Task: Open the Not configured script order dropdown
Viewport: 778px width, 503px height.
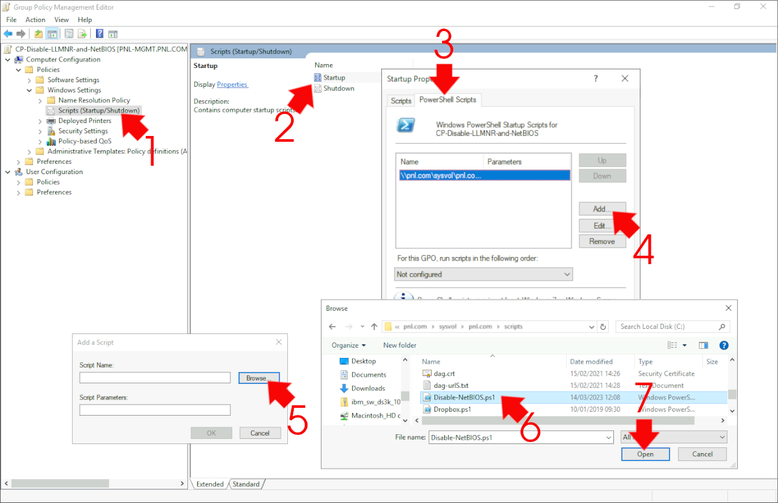Action: click(x=483, y=274)
